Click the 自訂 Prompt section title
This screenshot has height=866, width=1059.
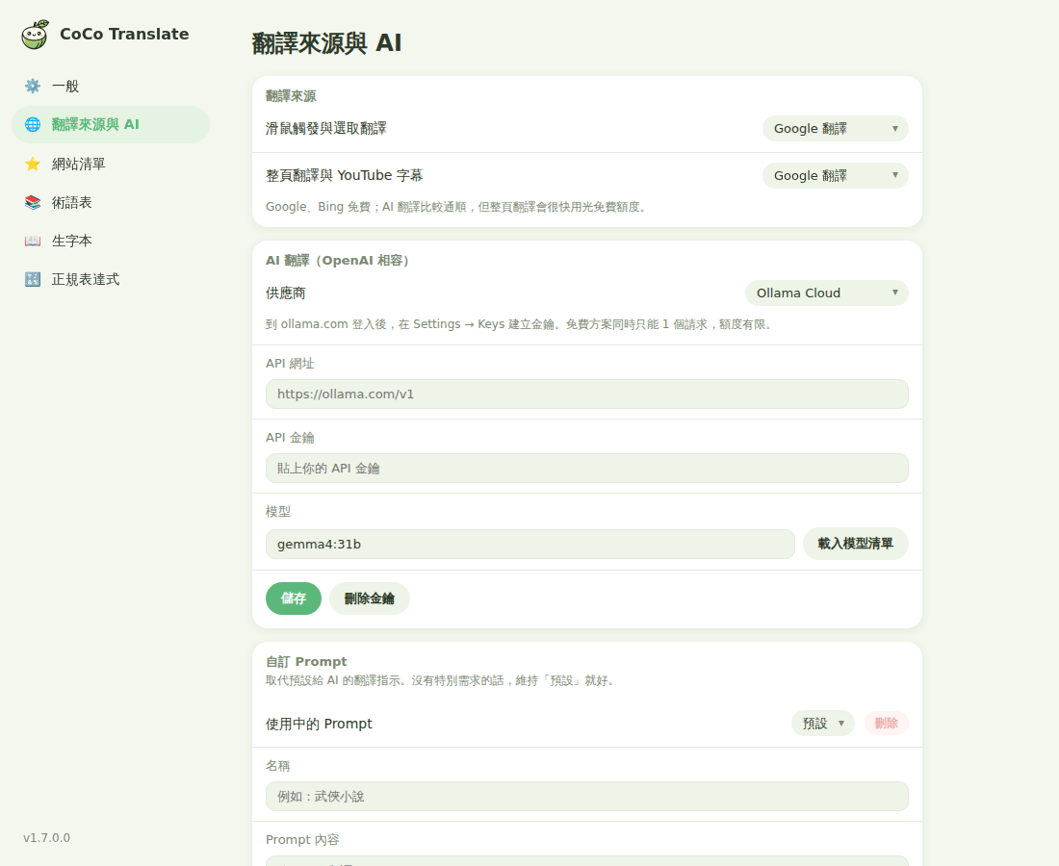point(306,661)
